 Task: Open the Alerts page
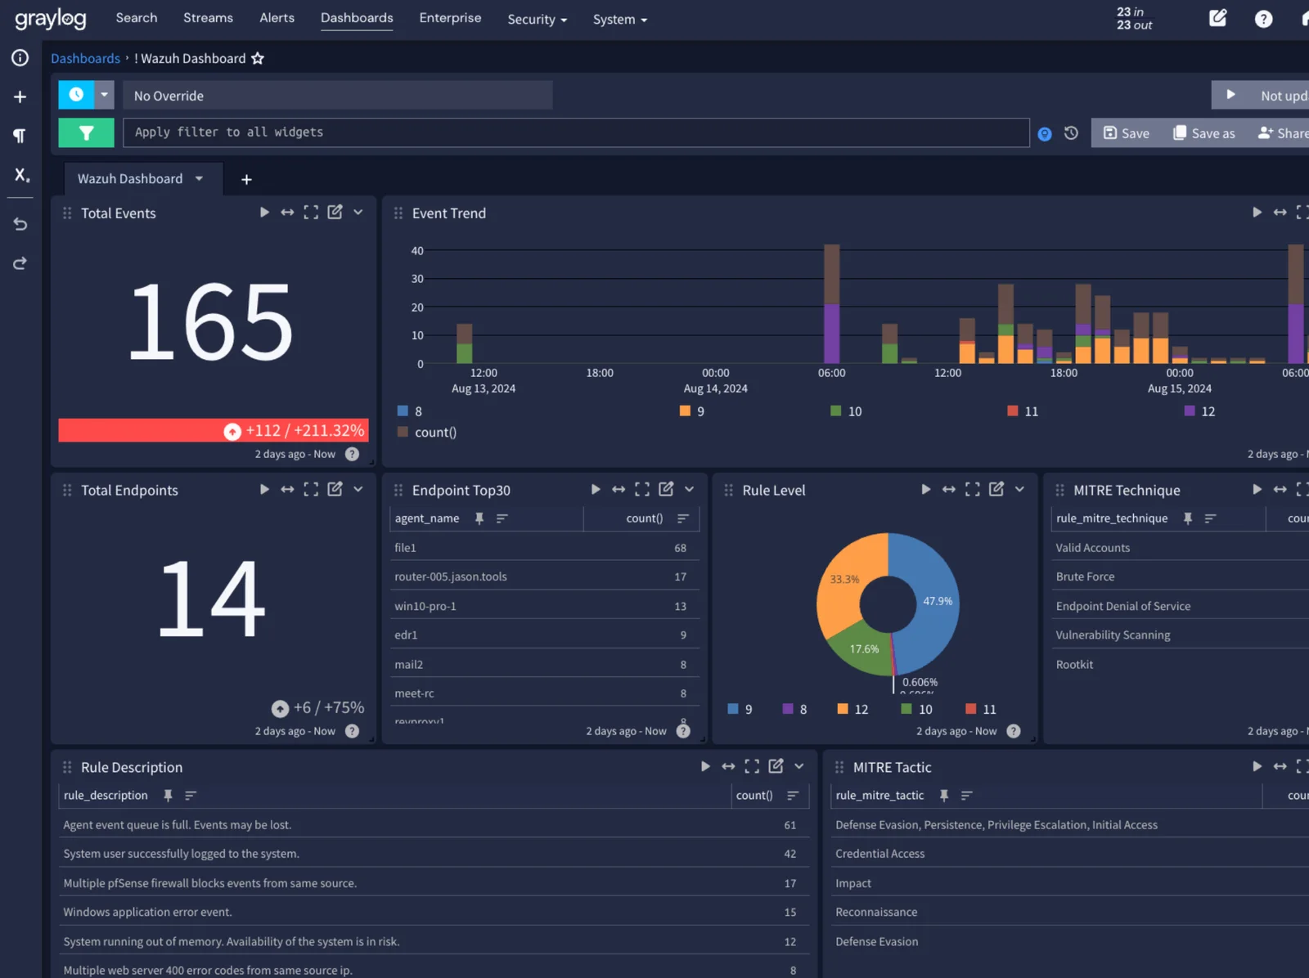click(x=277, y=18)
